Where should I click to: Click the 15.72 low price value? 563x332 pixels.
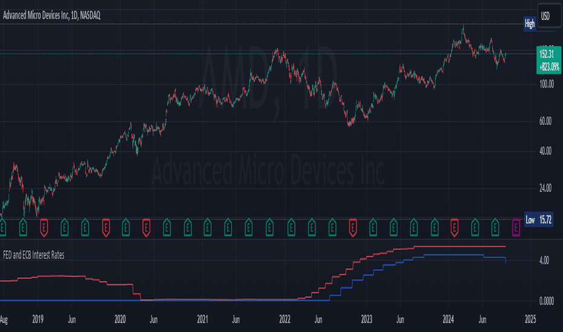545,220
